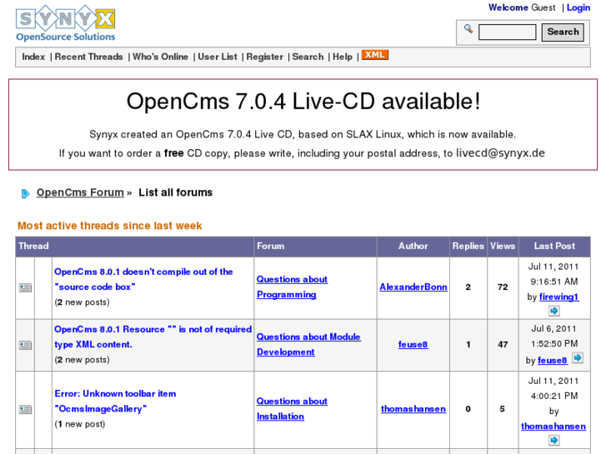Viewport: 606px width, 454px height.
Task: Open the User List page
Action: [218, 57]
